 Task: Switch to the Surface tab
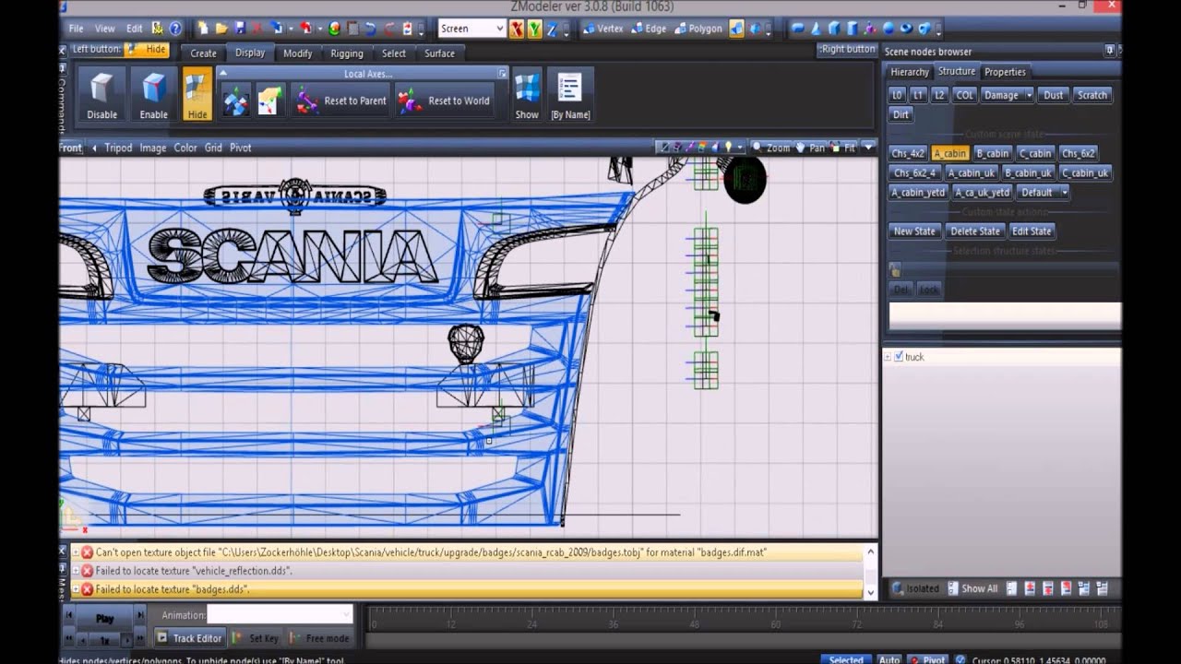[439, 53]
